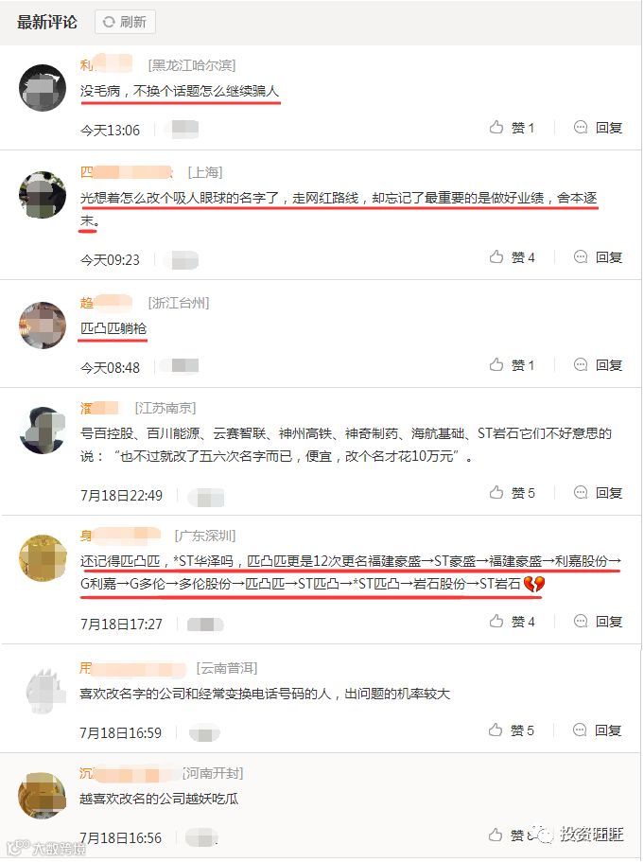Click the 刷新 refresh button
Screen dimensions: 644x862
point(125,22)
